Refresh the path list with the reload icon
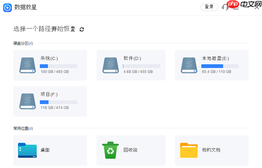Image resolution: width=262 pixels, height=168 pixels. (82, 29)
